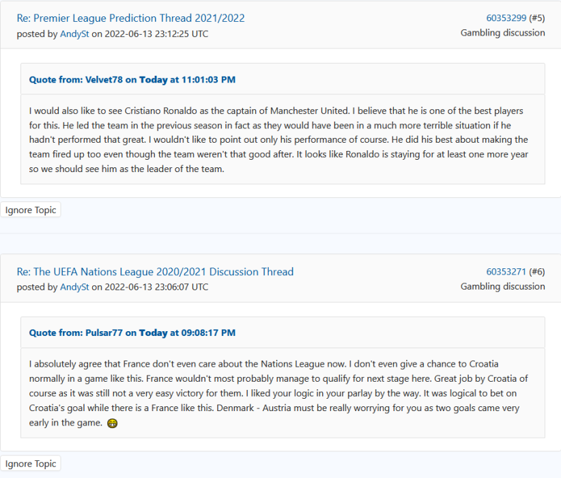Select the Gambling discussion label on post #5
Viewport: 561px width, 478px height.
click(x=503, y=33)
